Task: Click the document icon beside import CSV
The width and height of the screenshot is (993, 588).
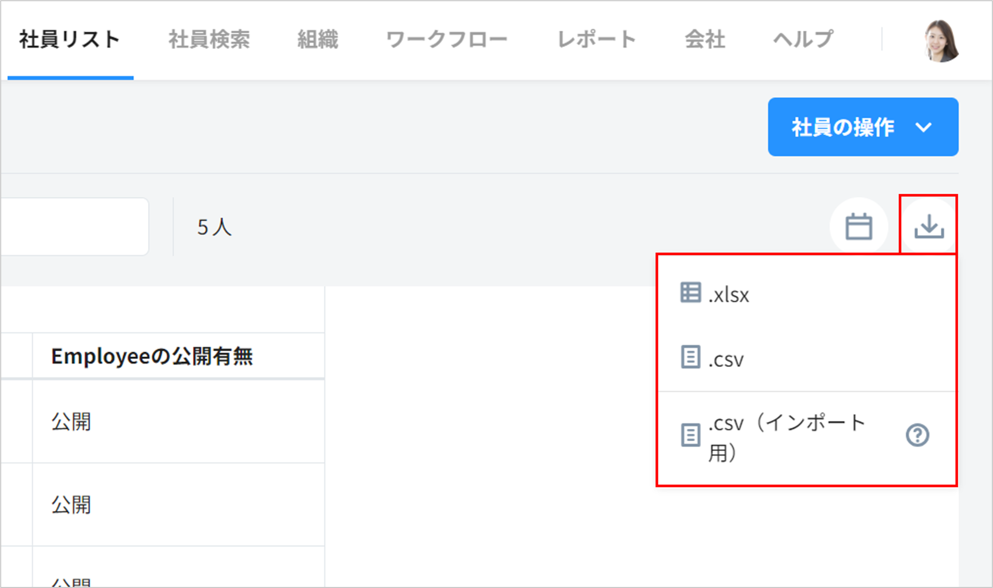Action: (x=690, y=435)
